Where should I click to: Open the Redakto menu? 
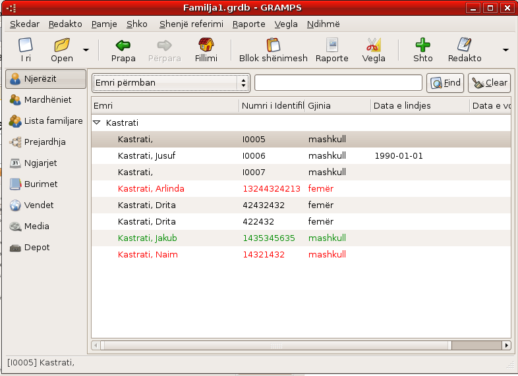tap(65, 24)
